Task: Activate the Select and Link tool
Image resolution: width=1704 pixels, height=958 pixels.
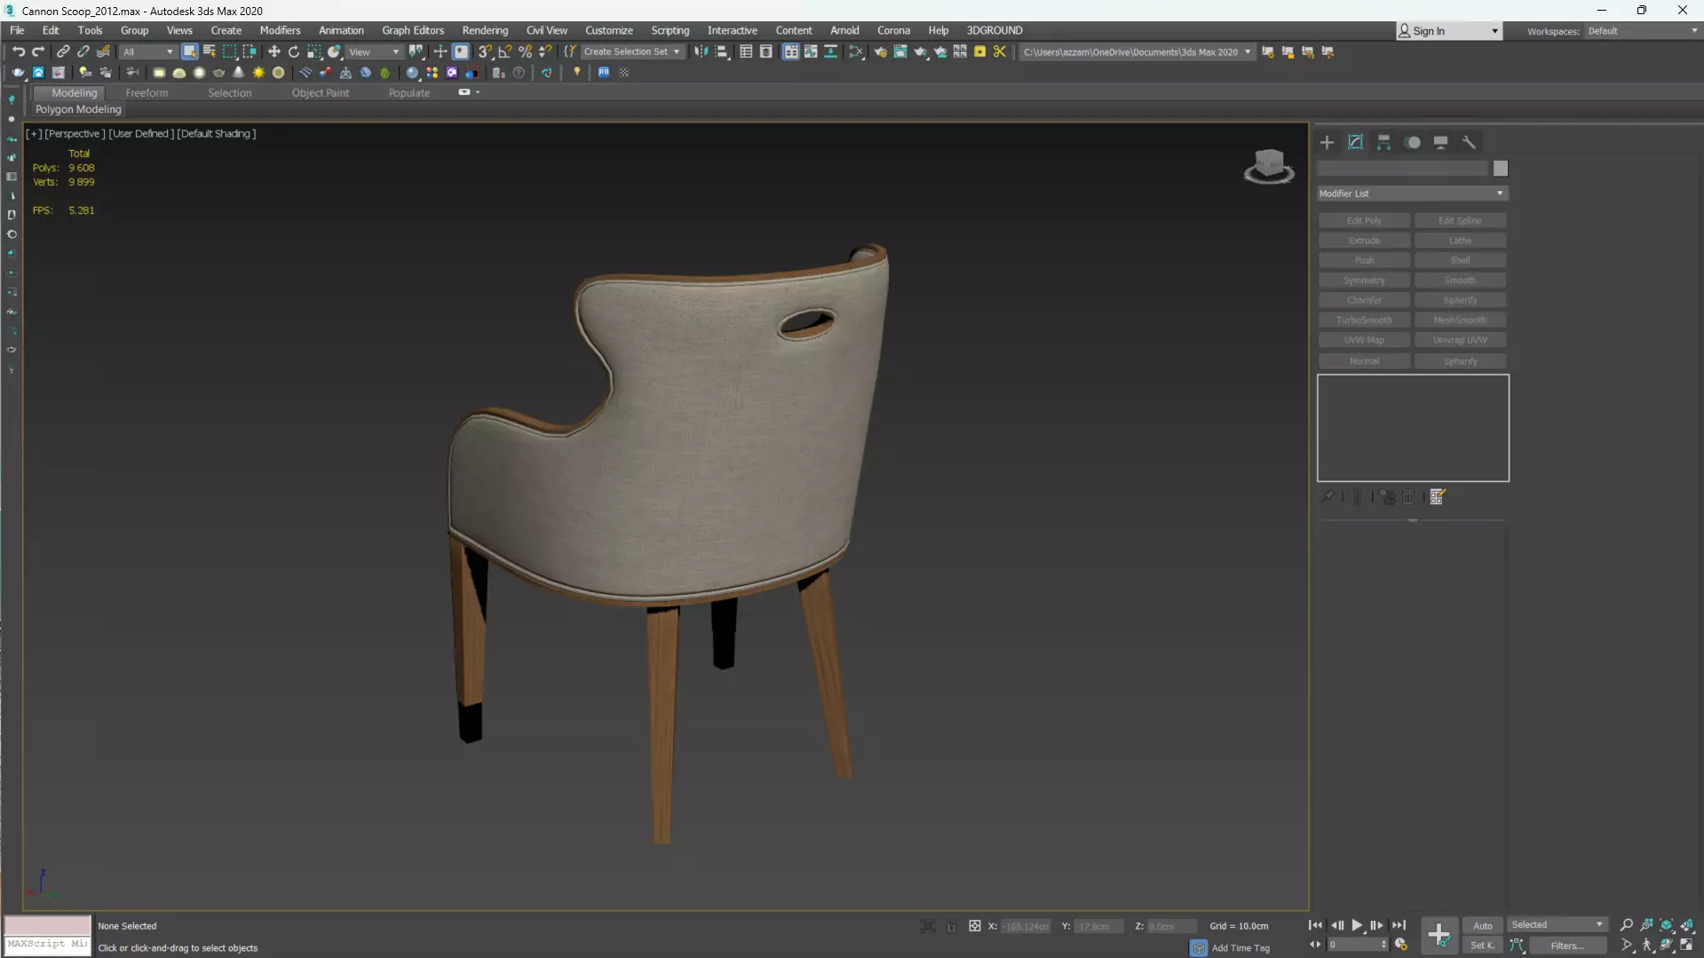Action: [63, 51]
